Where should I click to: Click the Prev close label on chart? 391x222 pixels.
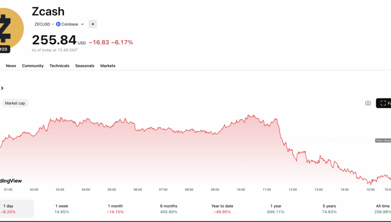[383, 140]
